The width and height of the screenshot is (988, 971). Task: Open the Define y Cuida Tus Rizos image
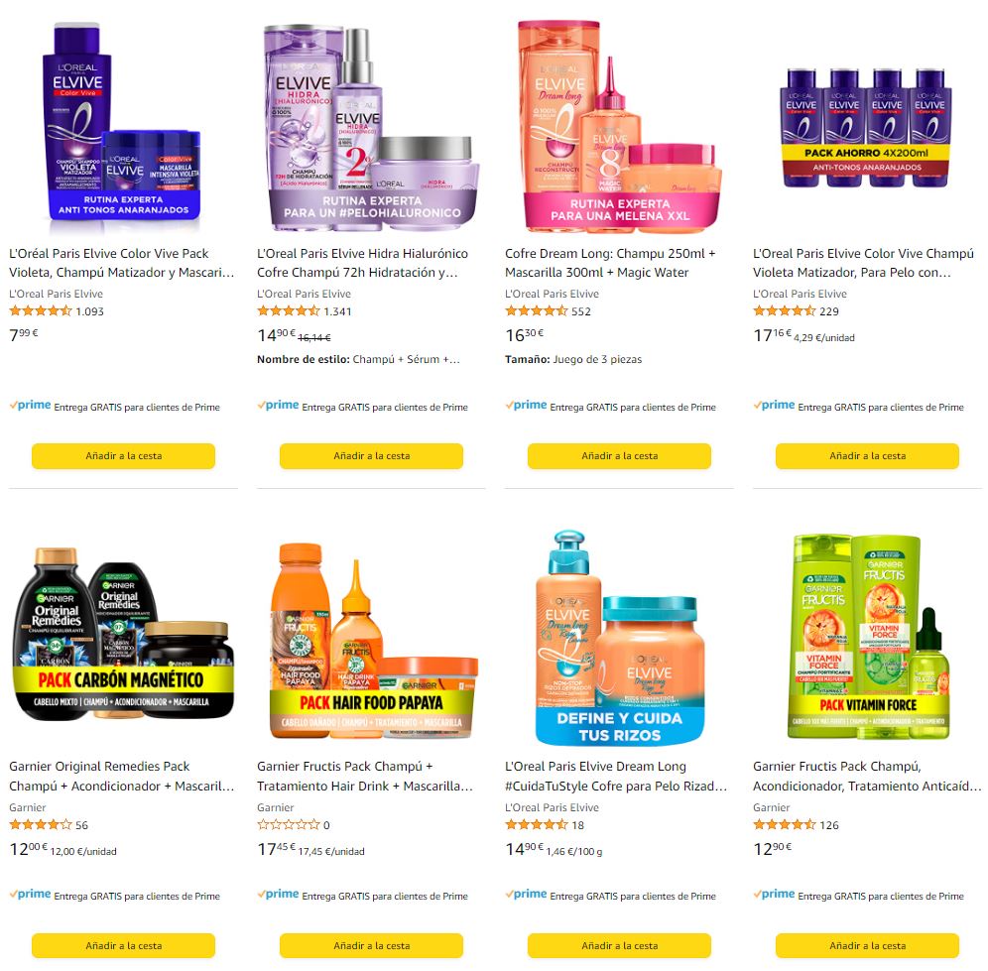point(619,638)
